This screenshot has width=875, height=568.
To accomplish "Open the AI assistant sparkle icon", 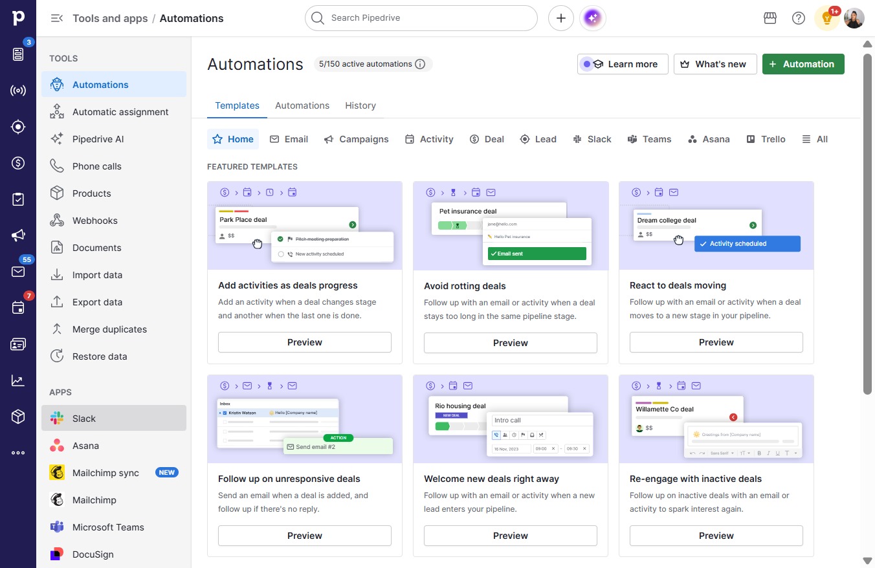I will click(593, 18).
